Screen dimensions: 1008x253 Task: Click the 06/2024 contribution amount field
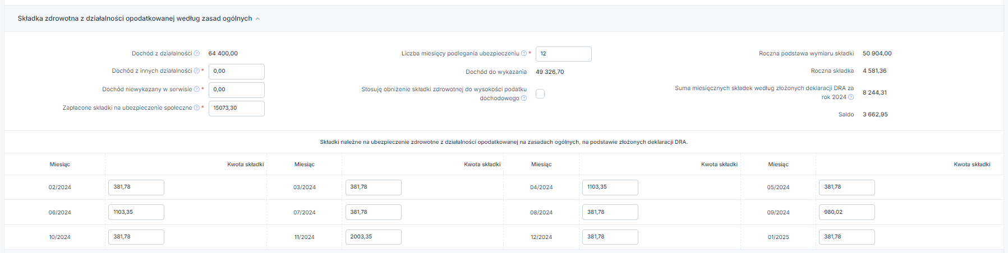(136, 212)
